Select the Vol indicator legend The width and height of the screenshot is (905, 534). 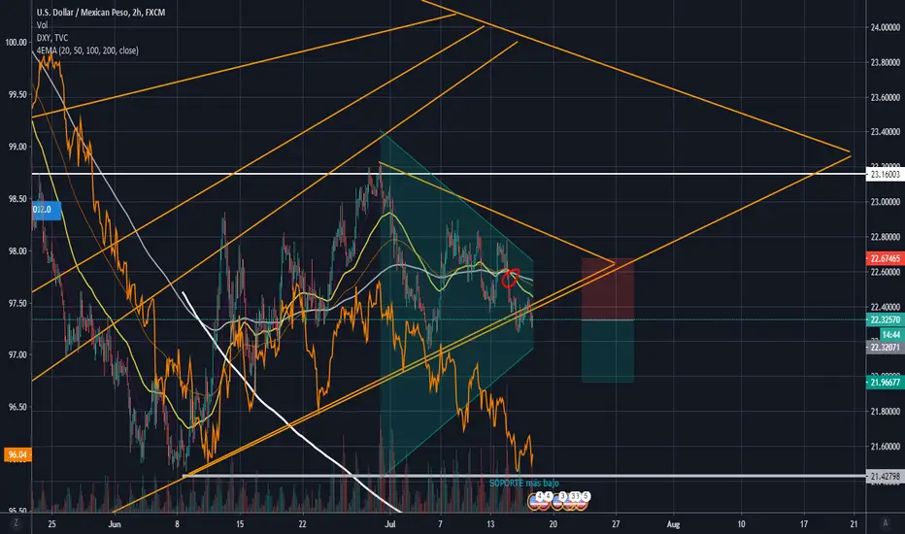click(42, 25)
